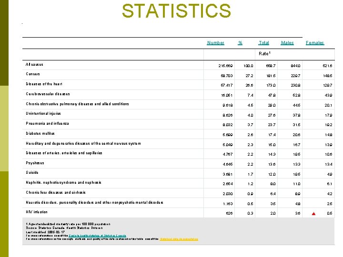Select the 'Psychoses' row label
This screenshot has height=257, width=343.
click(35, 163)
